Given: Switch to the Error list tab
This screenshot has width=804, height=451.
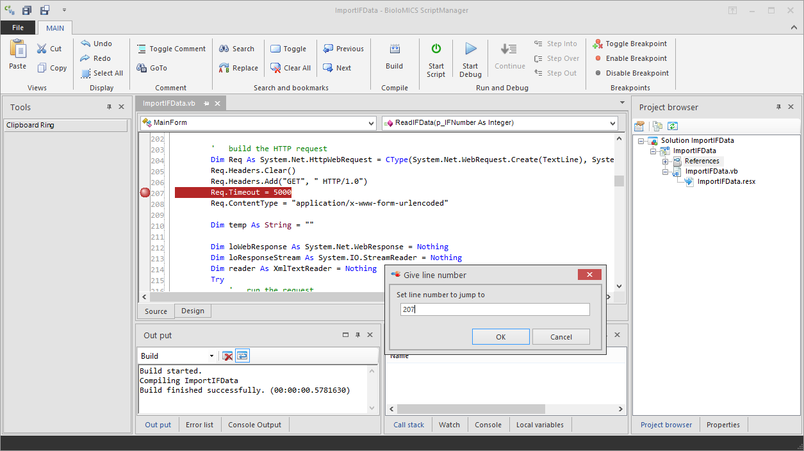Looking at the screenshot, I should (199, 425).
